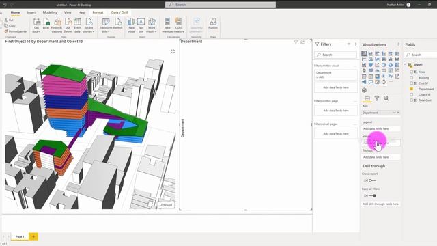The height and width of the screenshot is (246, 437).
Task: Click Focus mode icon on 3D visual
Action: tap(173, 51)
